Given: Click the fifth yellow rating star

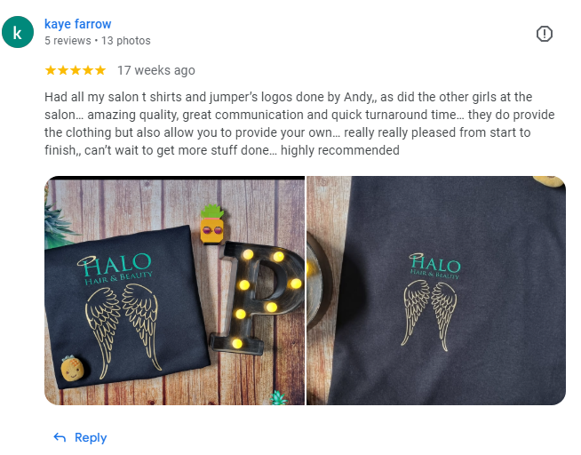Looking at the screenshot, I should point(100,70).
